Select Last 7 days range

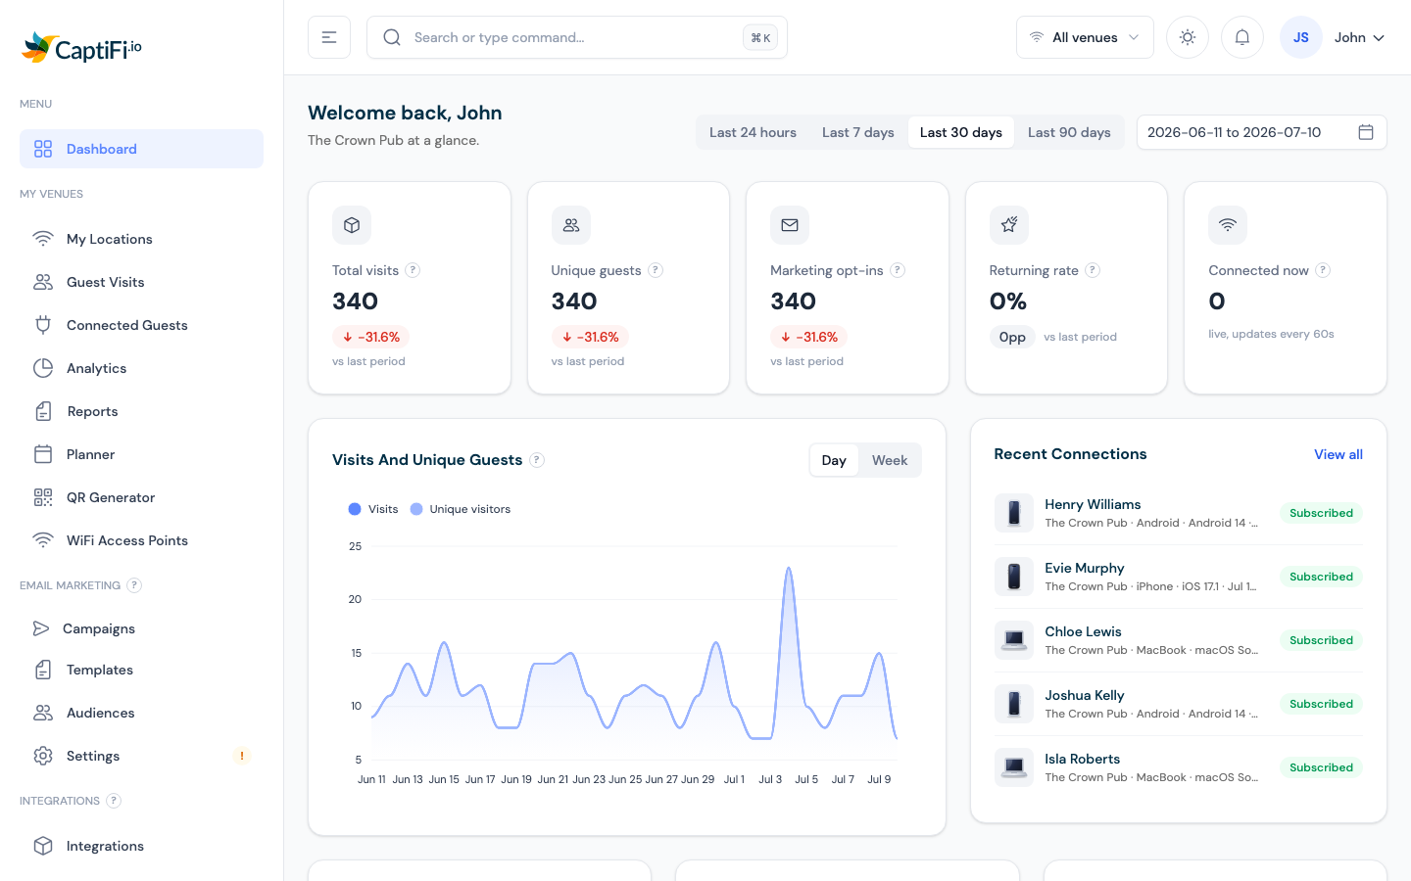click(x=858, y=132)
